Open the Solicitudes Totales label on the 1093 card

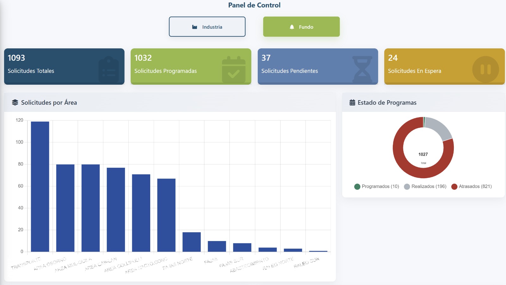tap(31, 71)
